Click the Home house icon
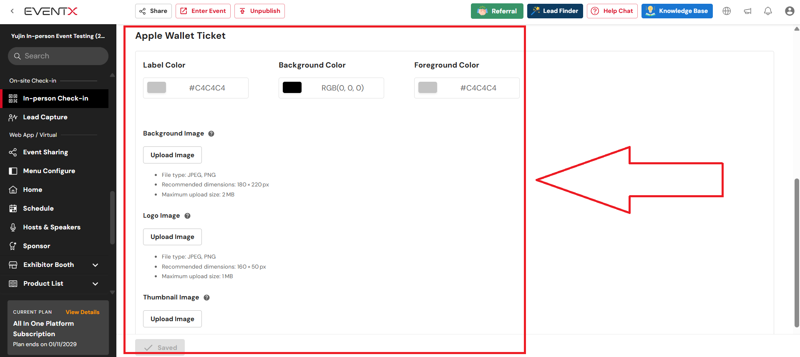Screen dimensions: 800x357 click(x=13, y=190)
